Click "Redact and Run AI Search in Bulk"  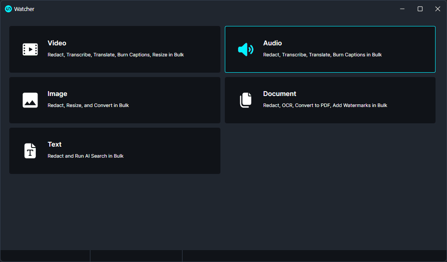pos(86,156)
